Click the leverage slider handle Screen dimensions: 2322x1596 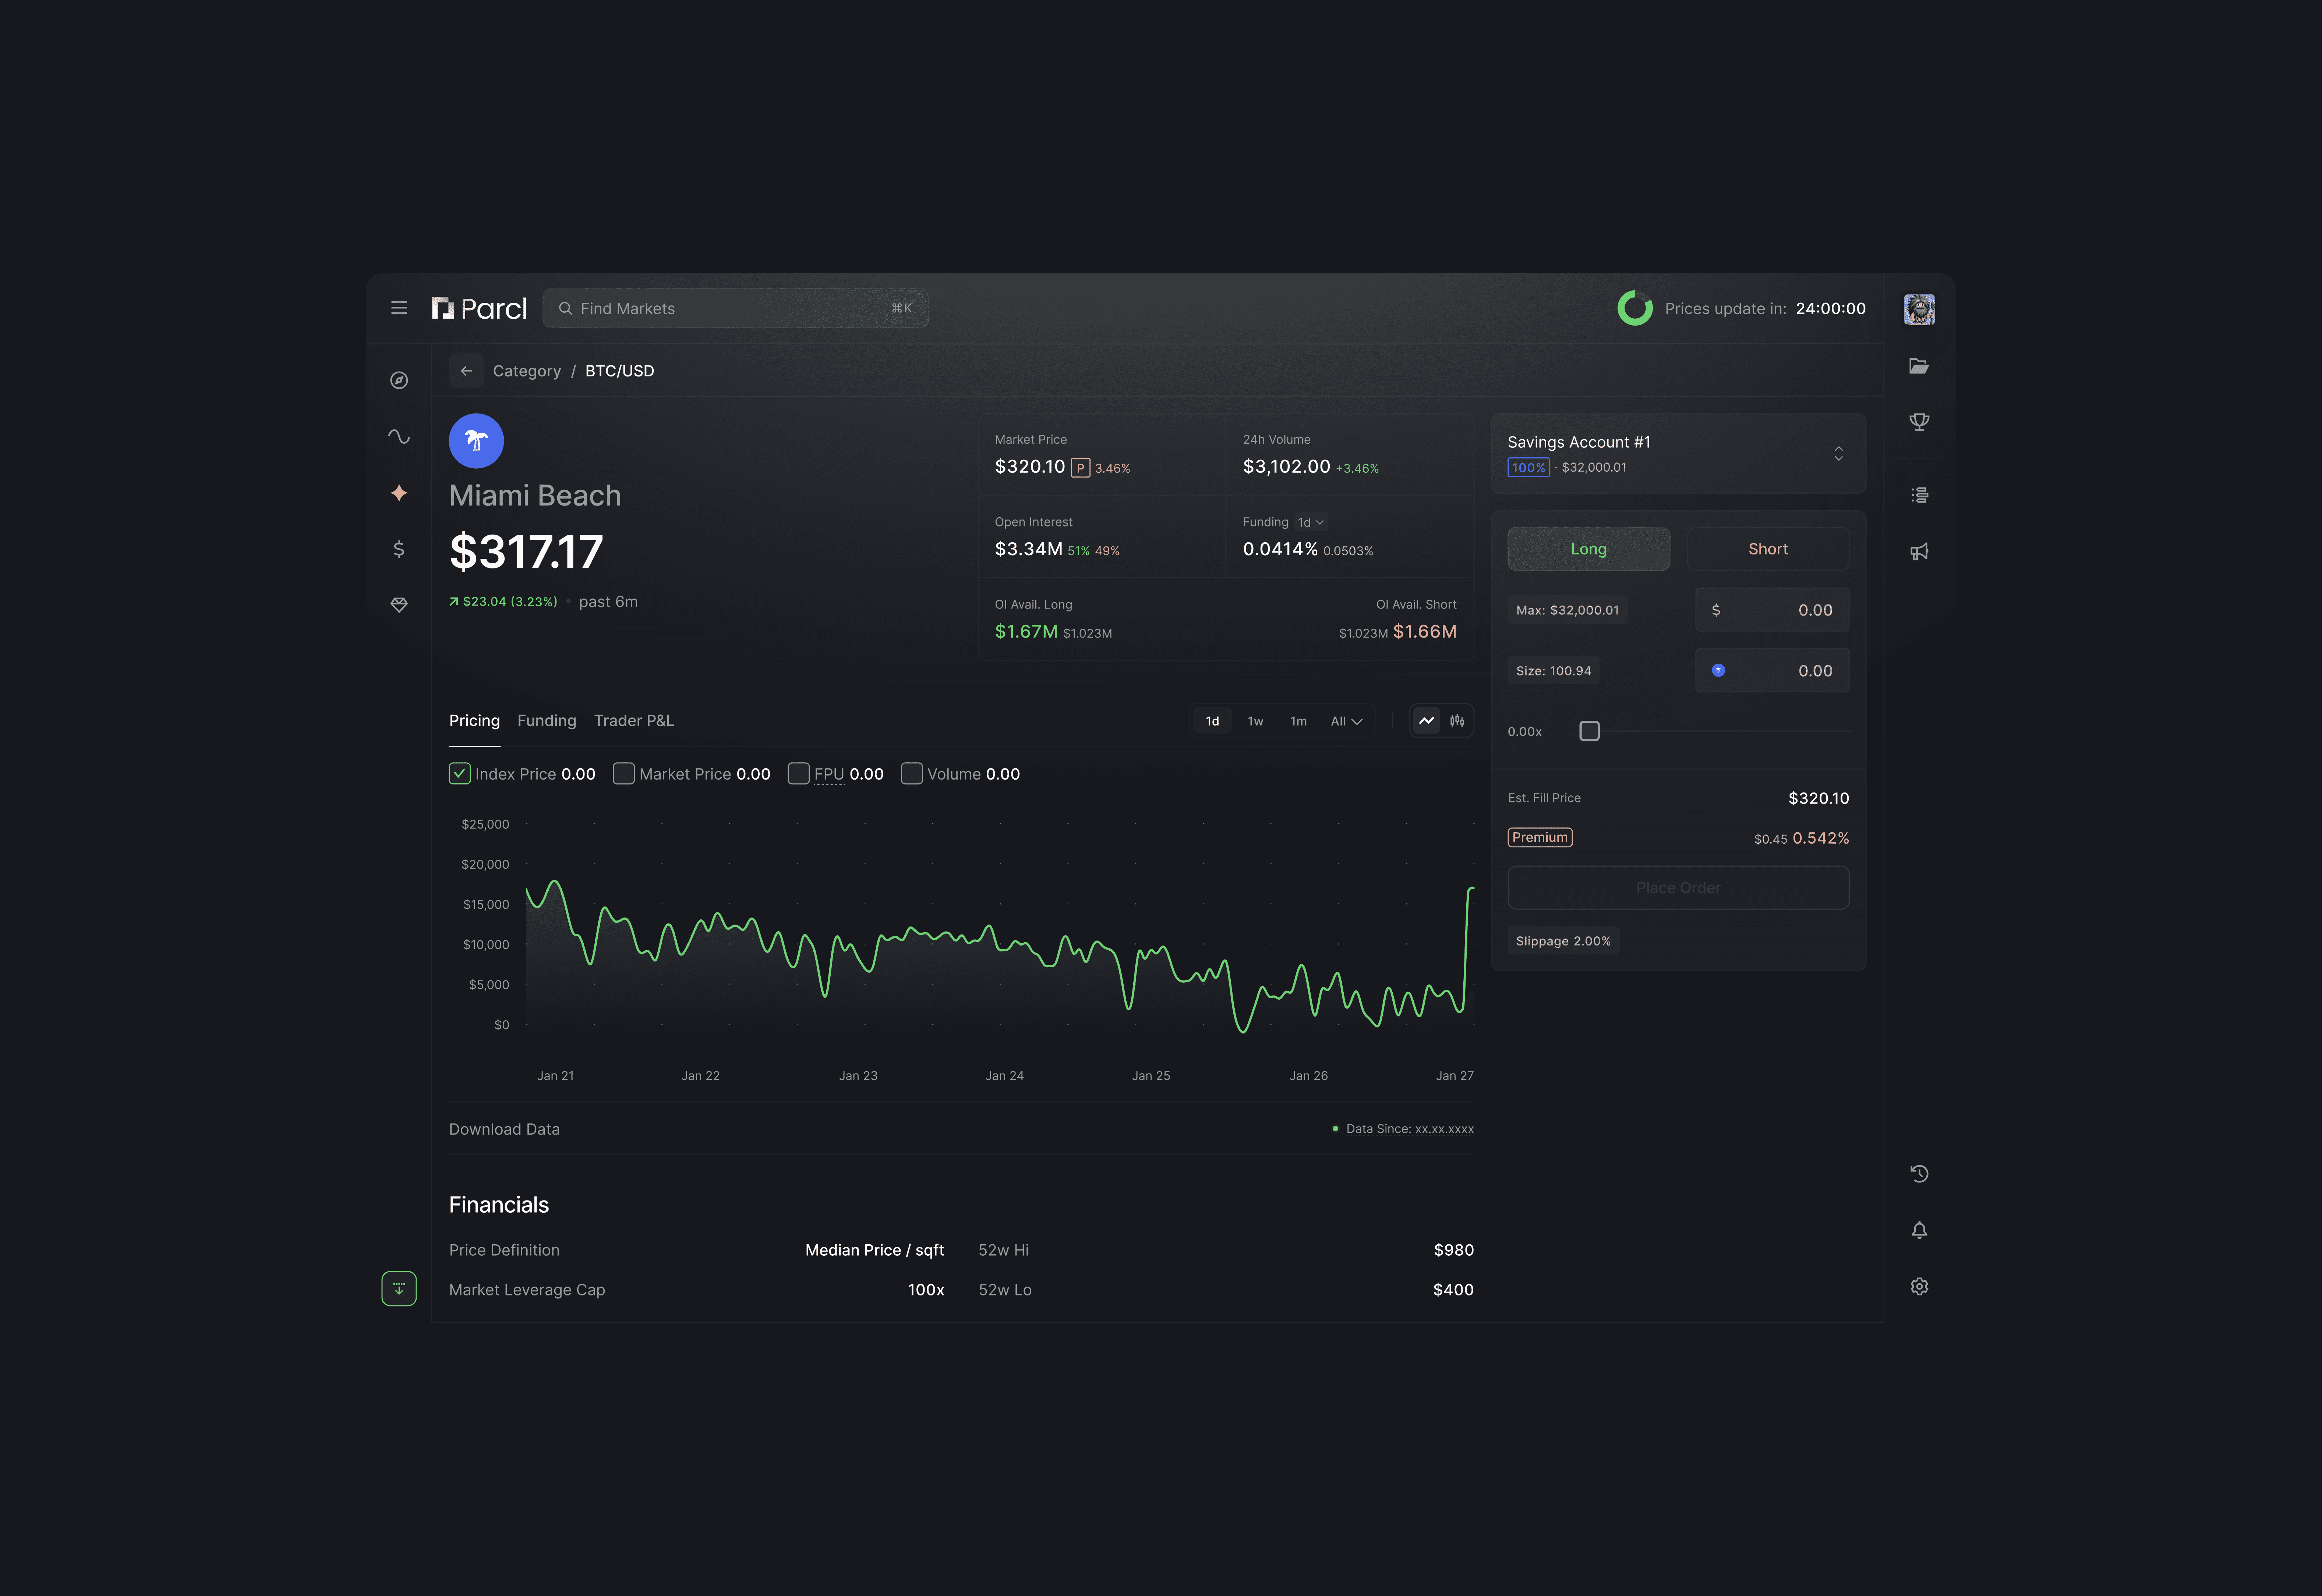click(1589, 731)
